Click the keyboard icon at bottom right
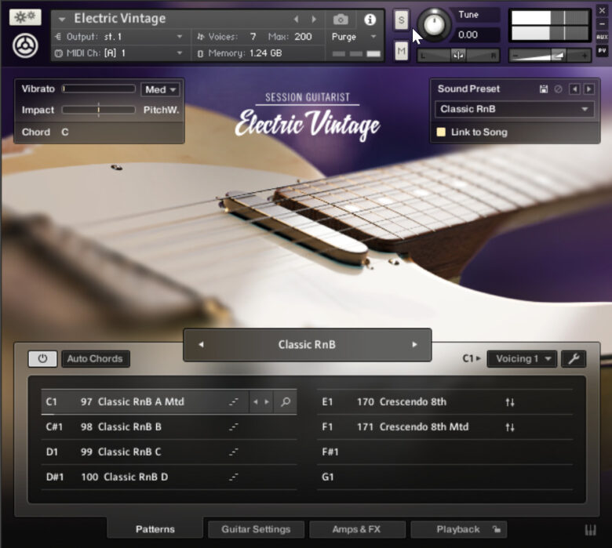This screenshot has width=612, height=548. click(590, 529)
